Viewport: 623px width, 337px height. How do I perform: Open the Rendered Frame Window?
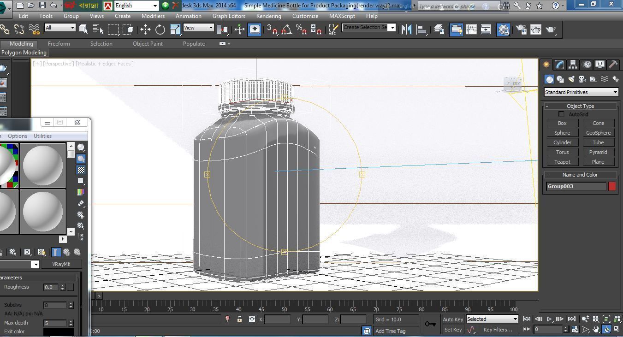tap(536, 30)
